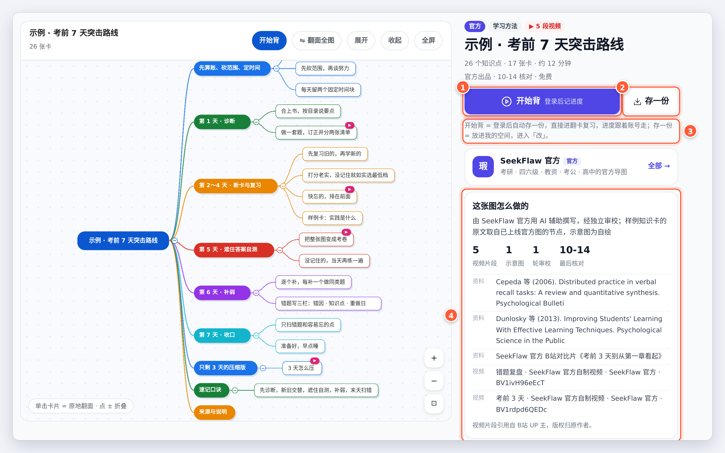The image size is (725, 453).
Task: Open '全部 →' link for SeekFlaw 官方
Action: (659, 166)
